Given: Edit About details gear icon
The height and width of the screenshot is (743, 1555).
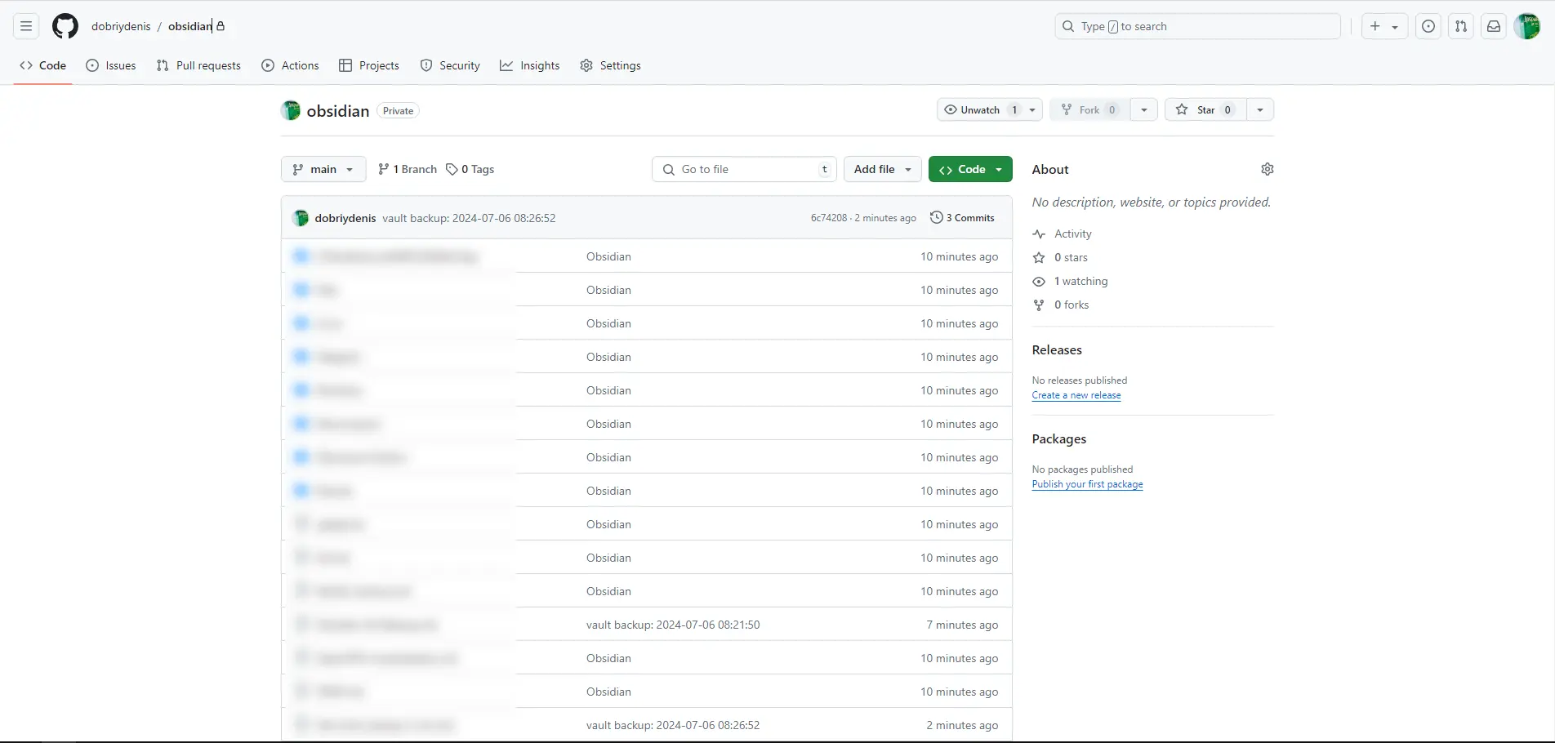Looking at the screenshot, I should (x=1267, y=169).
